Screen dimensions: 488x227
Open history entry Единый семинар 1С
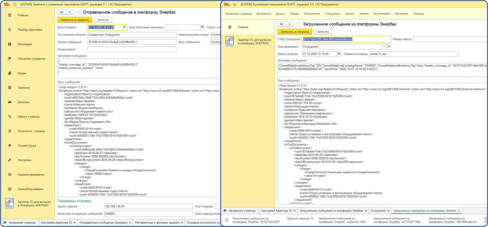click(x=300, y=219)
